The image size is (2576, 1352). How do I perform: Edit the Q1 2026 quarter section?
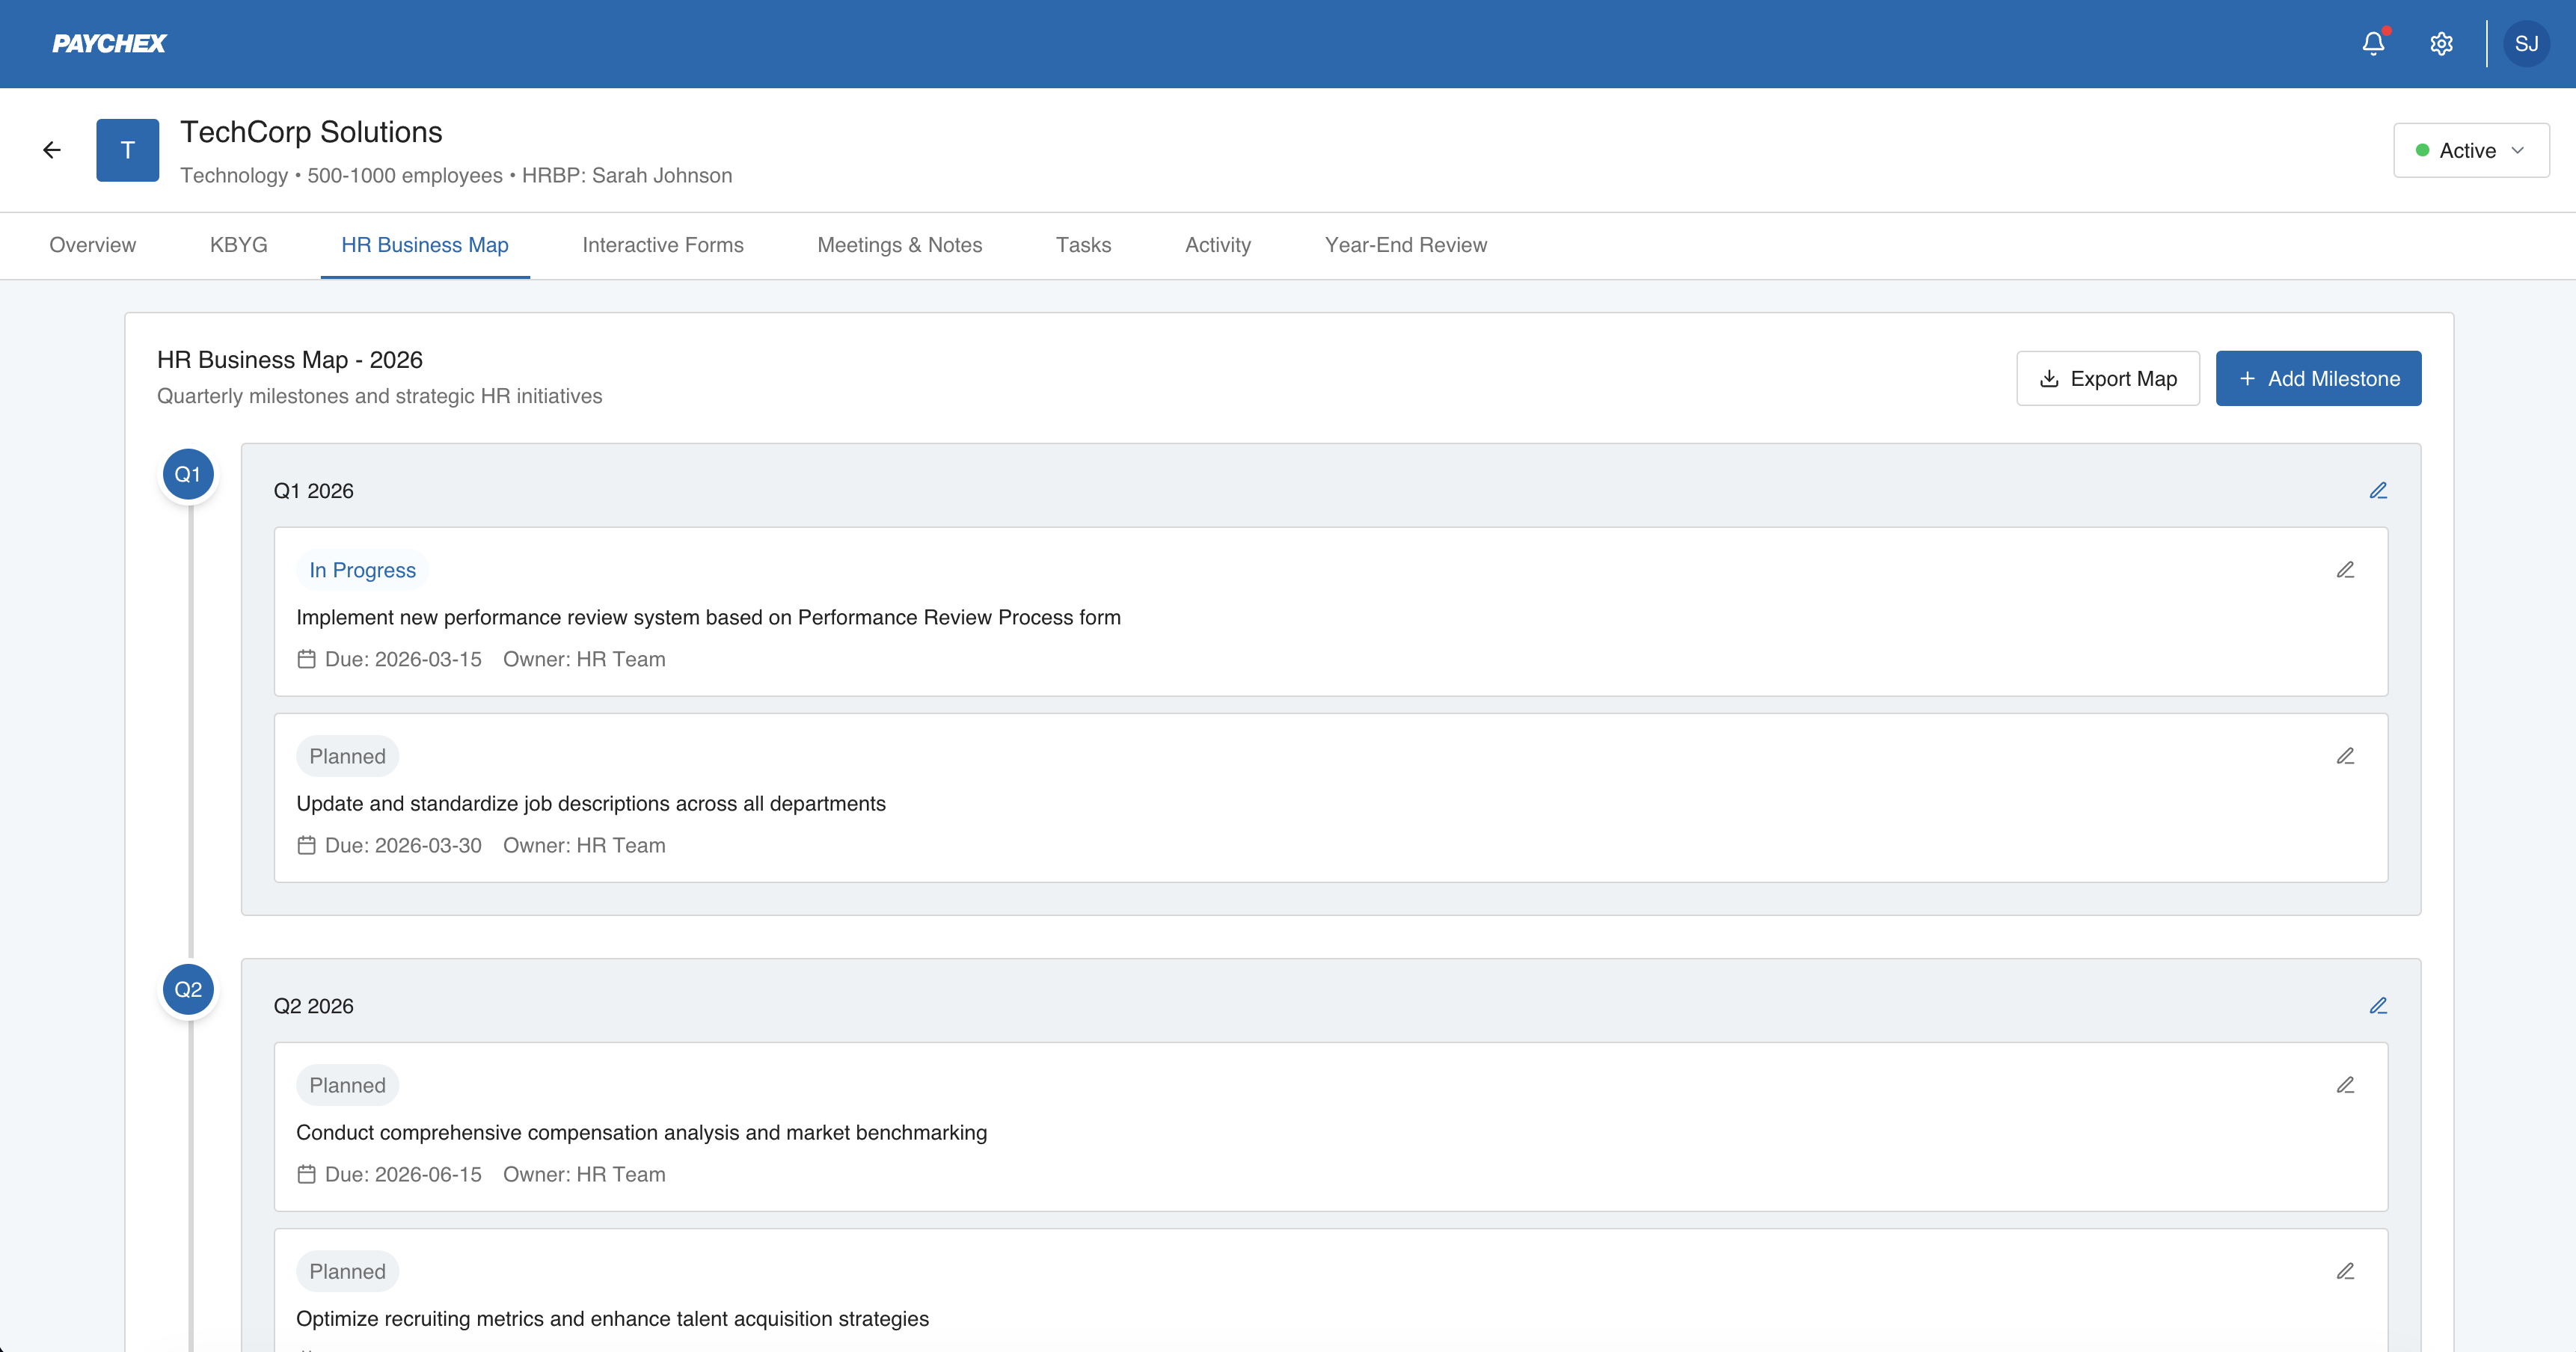(2378, 490)
